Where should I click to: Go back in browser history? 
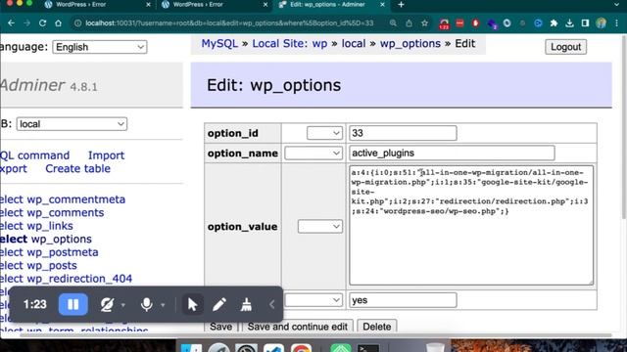11,23
